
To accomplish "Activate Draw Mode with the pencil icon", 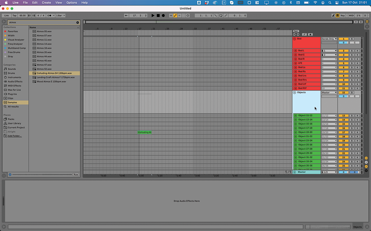I will tap(333, 15).
